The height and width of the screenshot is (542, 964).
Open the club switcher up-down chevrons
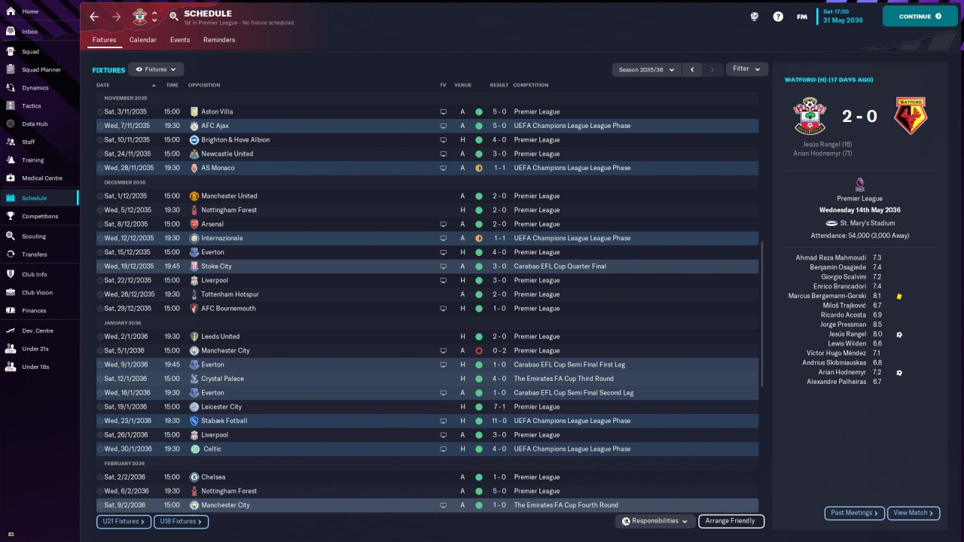[x=154, y=16]
